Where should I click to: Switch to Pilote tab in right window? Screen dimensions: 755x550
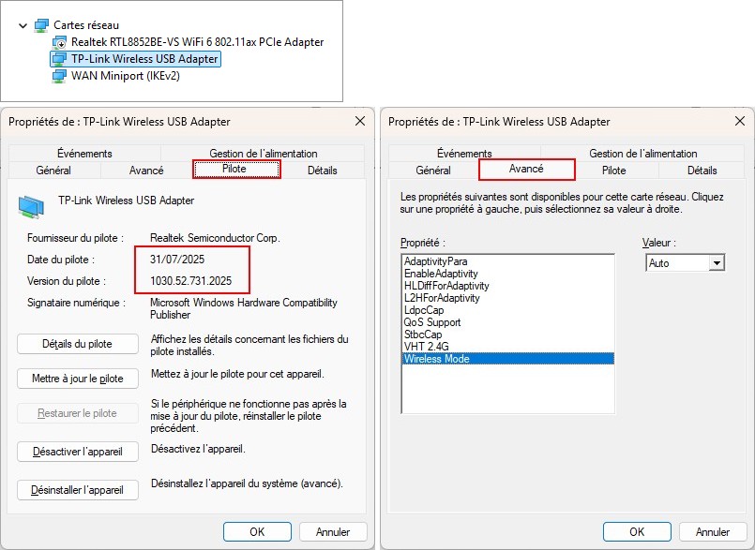(x=614, y=171)
